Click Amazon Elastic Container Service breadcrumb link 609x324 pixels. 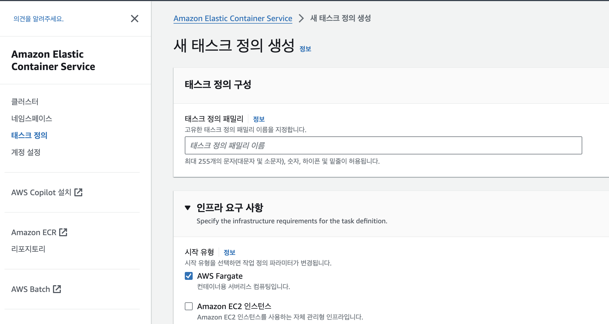pos(233,18)
